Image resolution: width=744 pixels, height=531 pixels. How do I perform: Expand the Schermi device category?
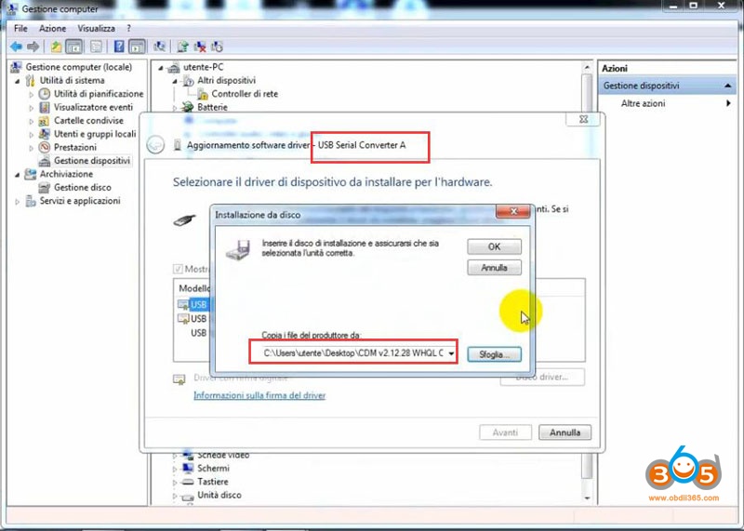coord(175,469)
